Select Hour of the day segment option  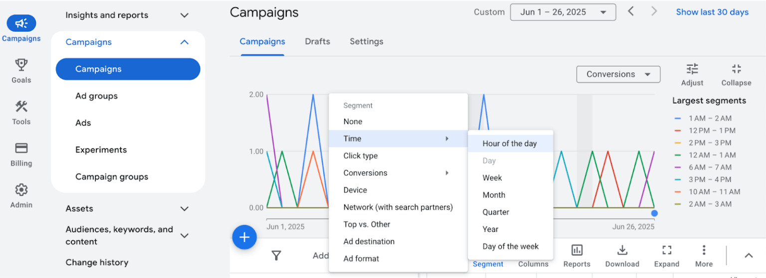point(510,143)
